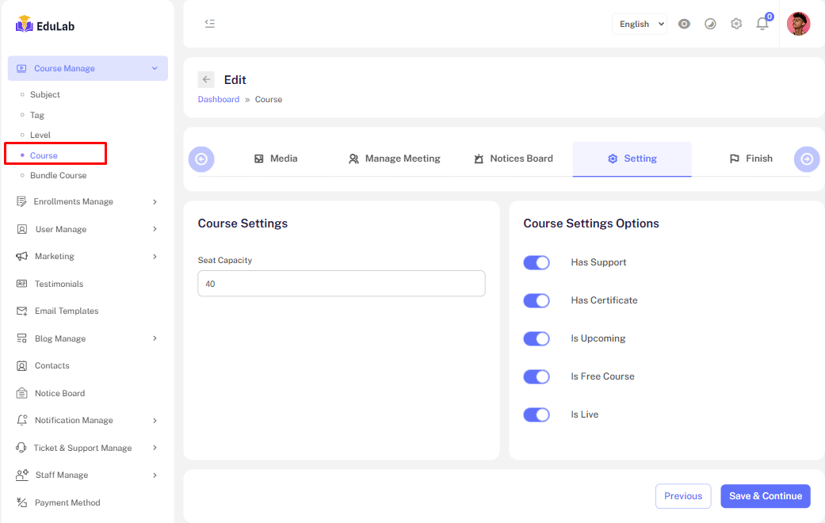Toggle dark mode theme icon
The width and height of the screenshot is (825, 523).
(710, 24)
